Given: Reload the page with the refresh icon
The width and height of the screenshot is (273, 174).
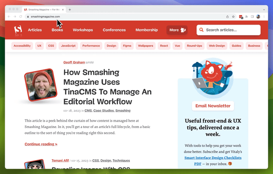Looking at the screenshot, I should click(21, 17).
